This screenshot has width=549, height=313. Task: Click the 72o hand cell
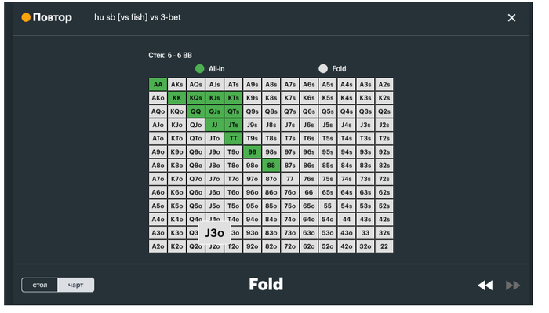pos(290,246)
